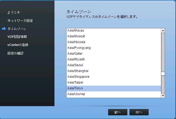Open VDP認証情報 step in sidebar
The height and width of the screenshot is (119, 176).
pyautogui.click(x=17, y=37)
